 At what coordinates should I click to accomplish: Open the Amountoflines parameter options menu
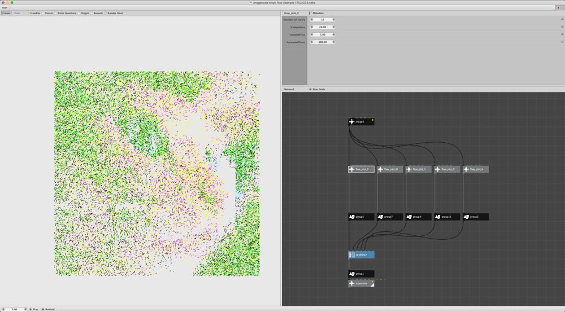(x=562, y=42)
